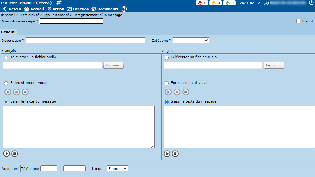The width and height of the screenshot is (315, 177).
Task: Click the Nom du message input field
Action: point(71,21)
